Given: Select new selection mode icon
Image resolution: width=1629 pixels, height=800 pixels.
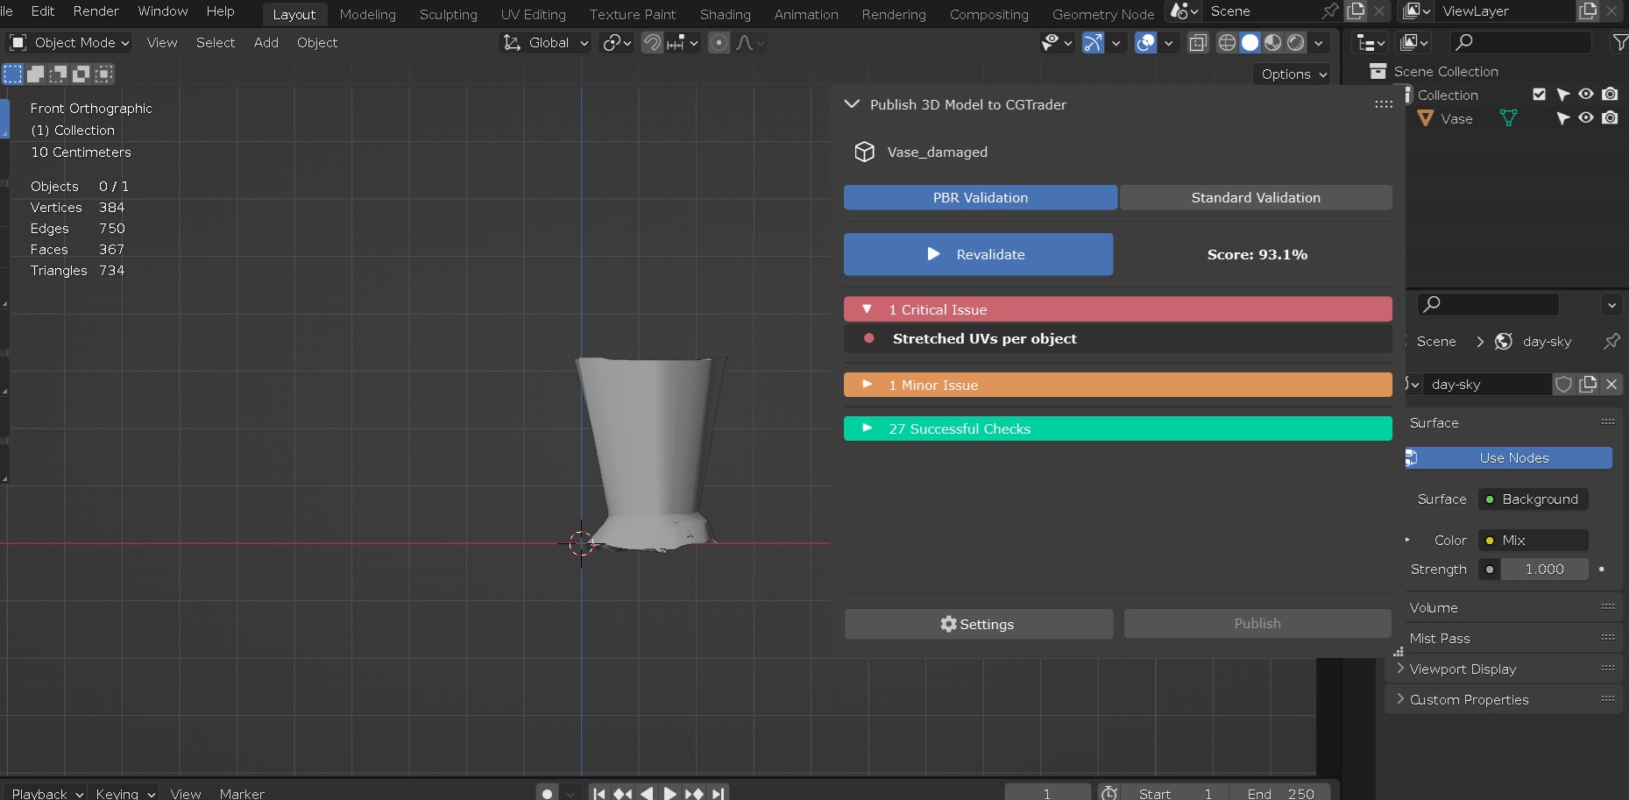Looking at the screenshot, I should [13, 74].
